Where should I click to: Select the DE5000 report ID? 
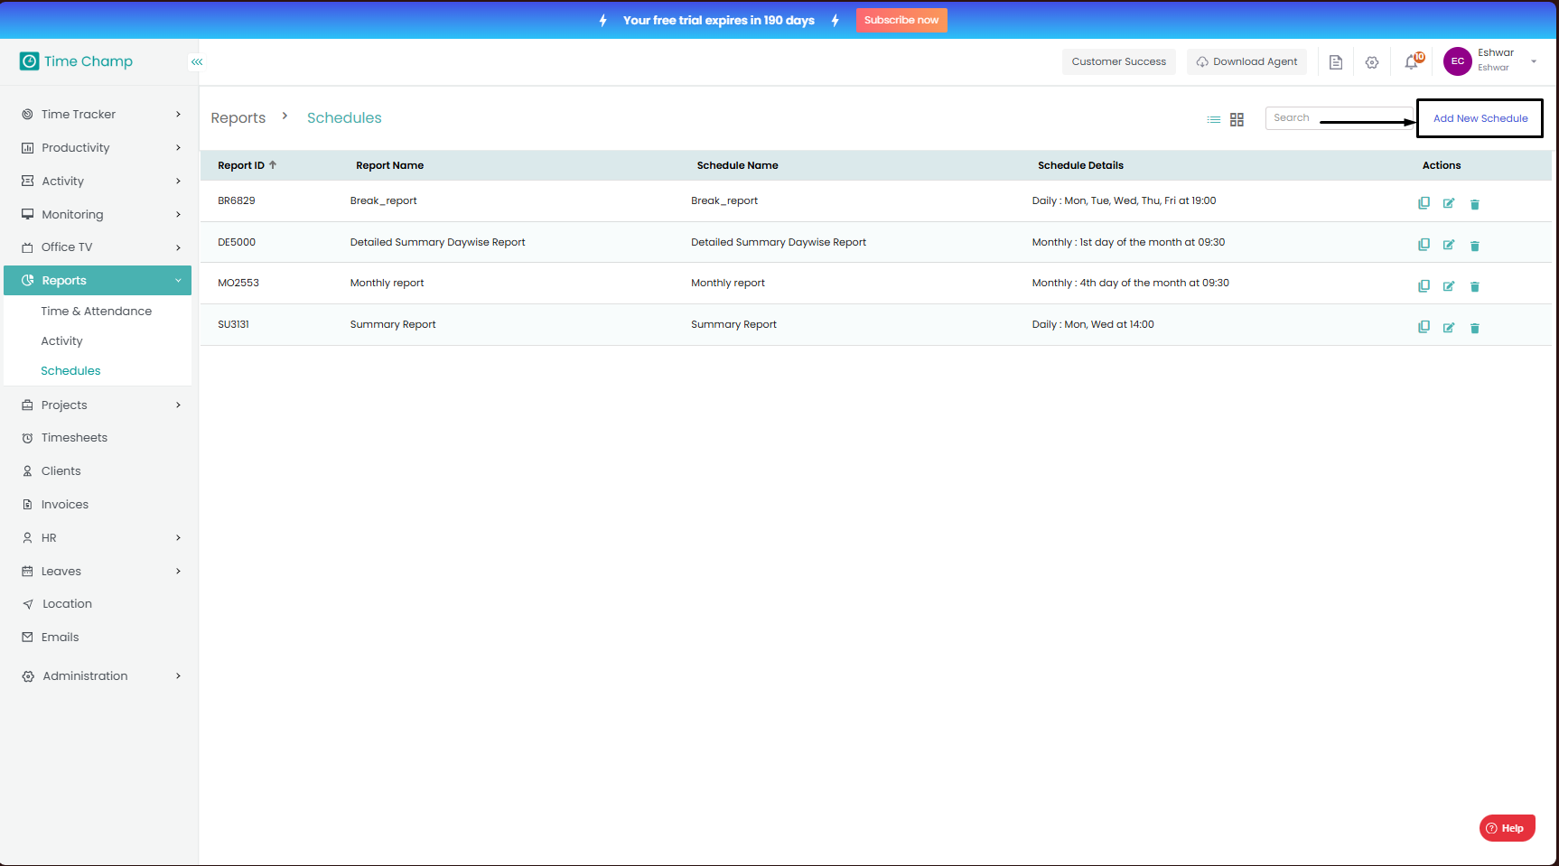237,242
